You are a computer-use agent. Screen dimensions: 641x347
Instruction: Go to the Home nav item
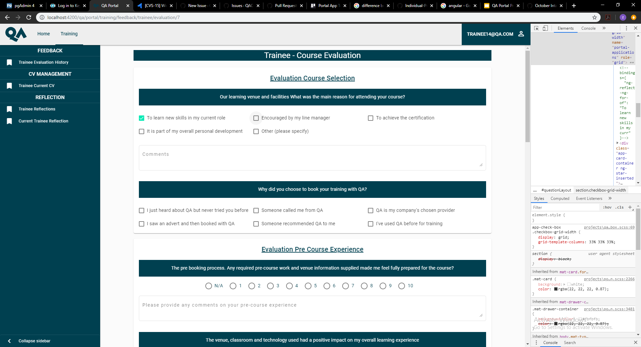(x=44, y=34)
